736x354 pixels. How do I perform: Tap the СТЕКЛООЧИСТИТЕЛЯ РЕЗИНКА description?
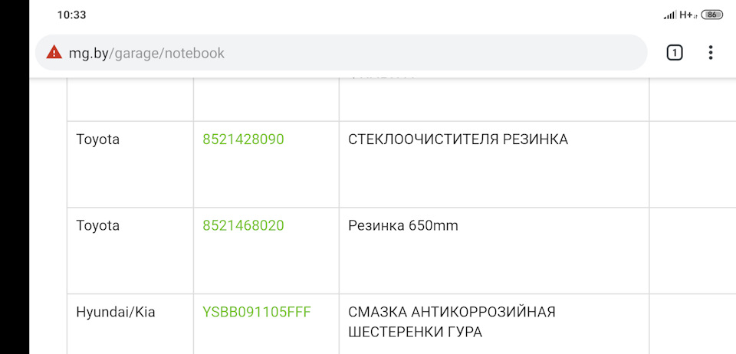(458, 139)
